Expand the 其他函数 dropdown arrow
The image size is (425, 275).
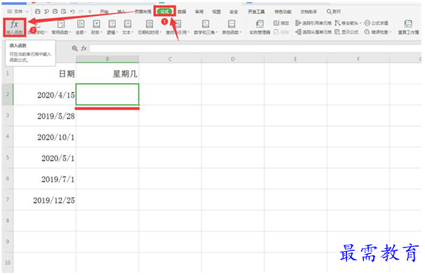tap(241, 32)
